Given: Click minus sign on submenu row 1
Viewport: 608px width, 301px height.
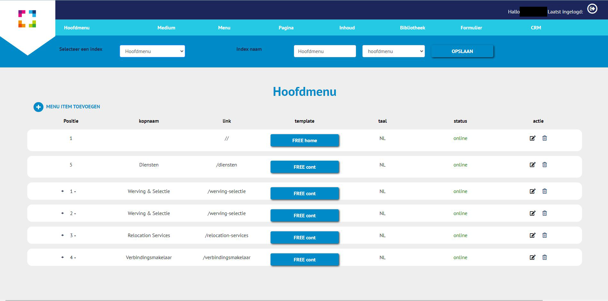Looking at the screenshot, I should click(75, 192).
